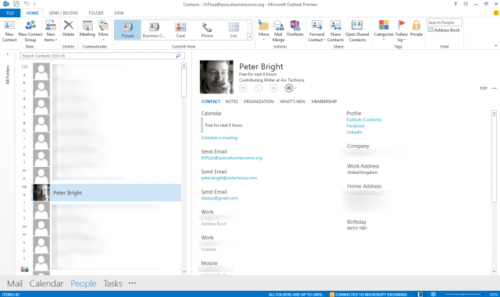Open the MEMBERSHIP tab
Image resolution: width=500 pixels, height=297 pixels.
click(324, 101)
